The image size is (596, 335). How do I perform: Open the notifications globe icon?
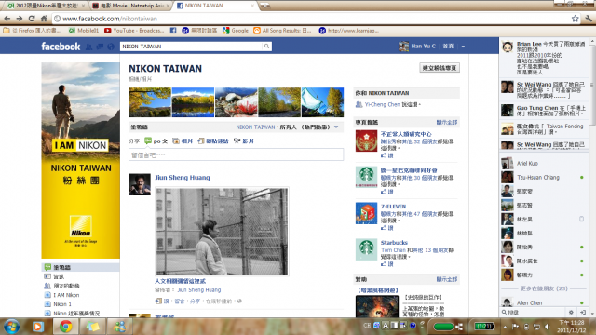(x=111, y=47)
